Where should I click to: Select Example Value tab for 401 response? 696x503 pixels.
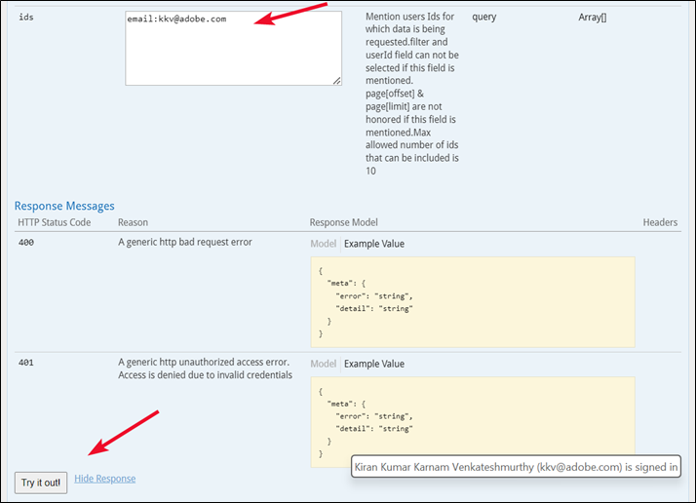pyautogui.click(x=374, y=364)
